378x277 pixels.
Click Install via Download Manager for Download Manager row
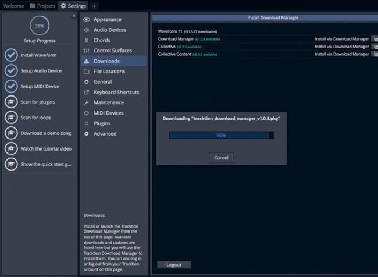point(342,39)
